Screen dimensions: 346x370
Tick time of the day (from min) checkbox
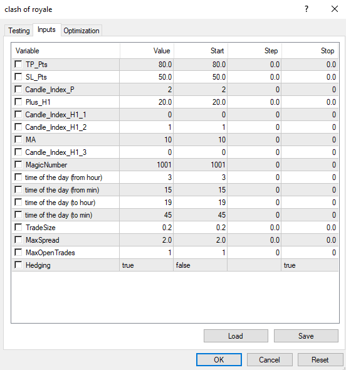coord(18,189)
